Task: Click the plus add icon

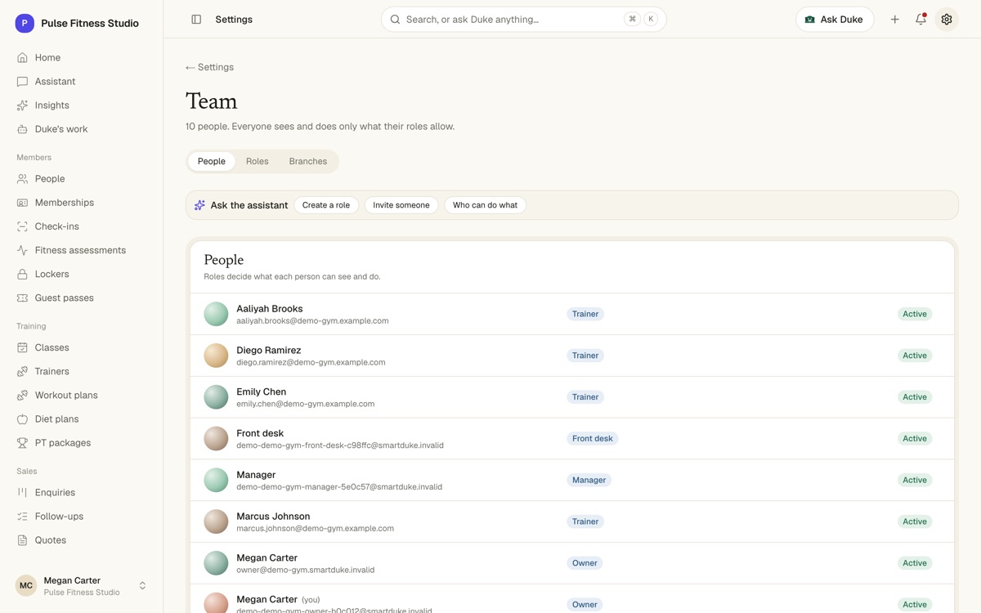Action: coord(894,20)
